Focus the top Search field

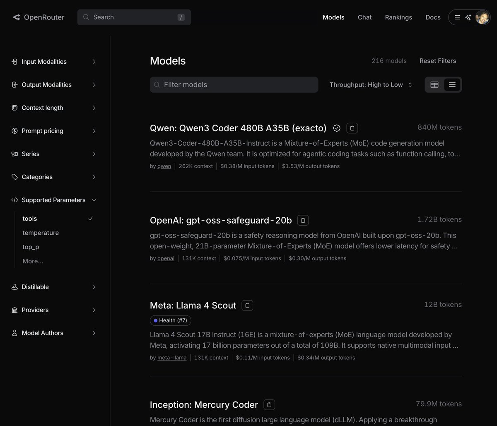134,17
